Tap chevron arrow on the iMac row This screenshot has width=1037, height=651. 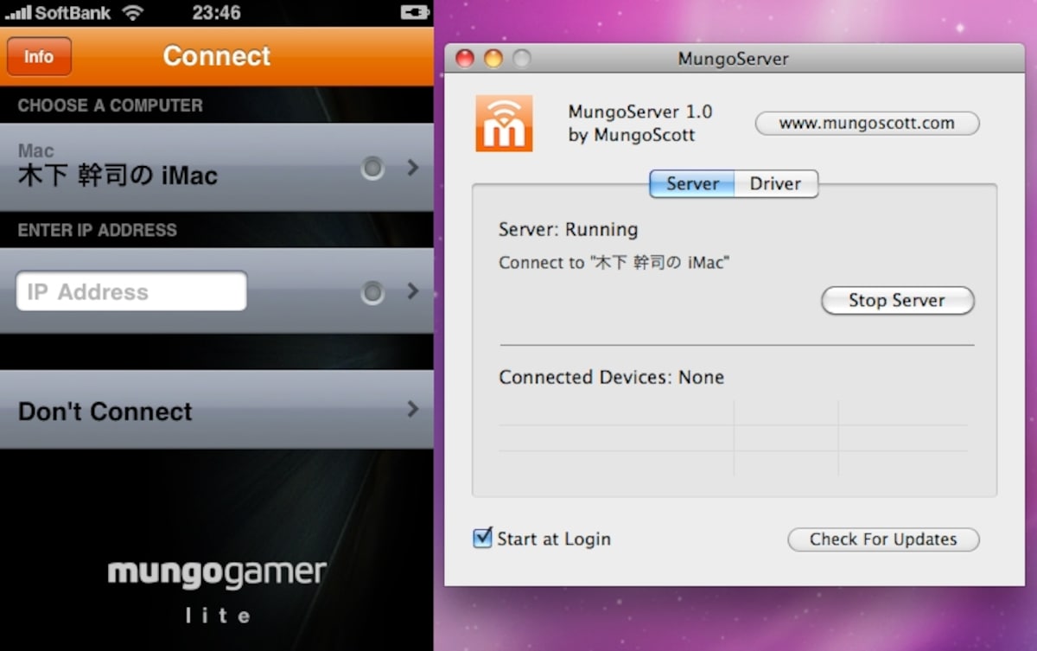pos(412,168)
